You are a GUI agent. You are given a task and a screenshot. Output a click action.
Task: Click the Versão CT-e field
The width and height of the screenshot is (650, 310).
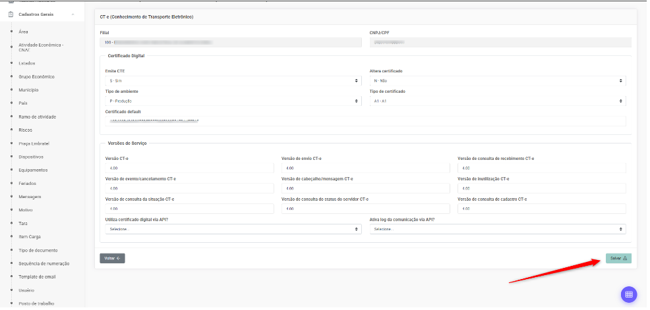tap(189, 168)
